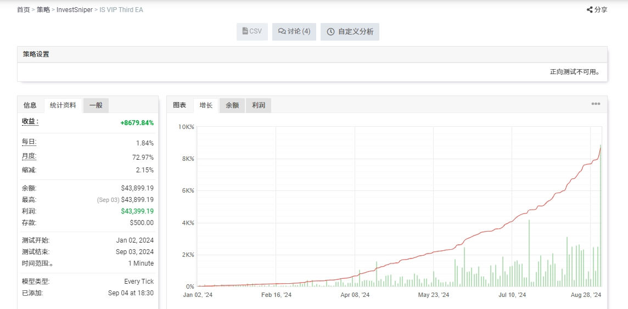Image resolution: width=628 pixels, height=309 pixels.
Task: Click the Every Tick model value
Action: tap(139, 282)
